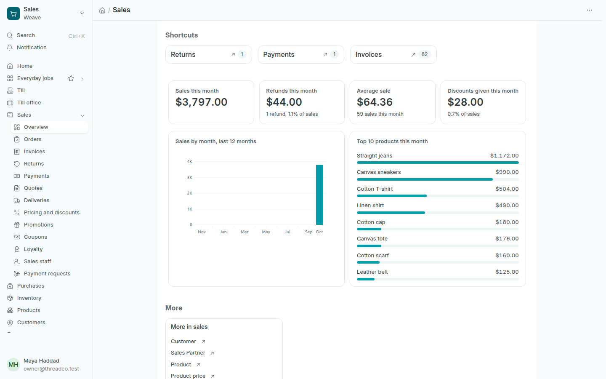Click the Till office icon
The image size is (606, 379).
[x=10, y=103]
